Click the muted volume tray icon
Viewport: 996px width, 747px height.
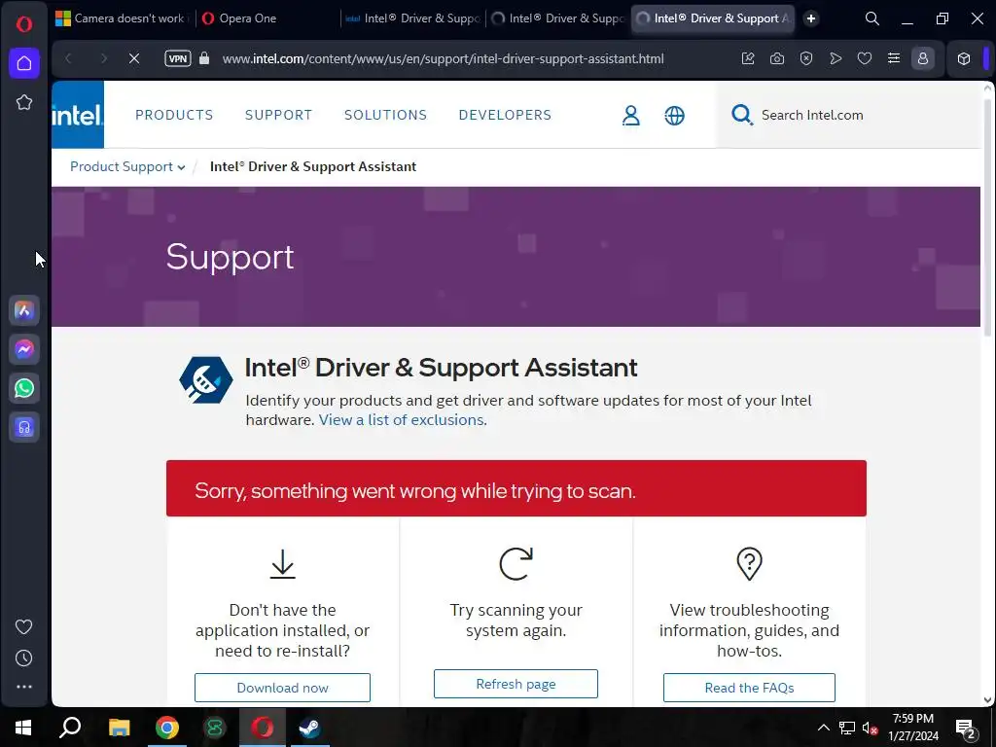click(870, 728)
